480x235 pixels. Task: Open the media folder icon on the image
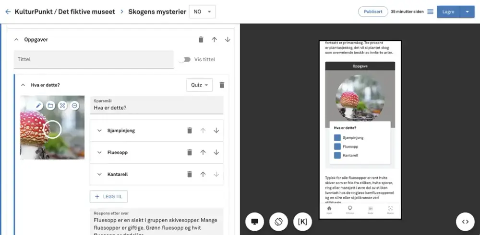[50, 105]
